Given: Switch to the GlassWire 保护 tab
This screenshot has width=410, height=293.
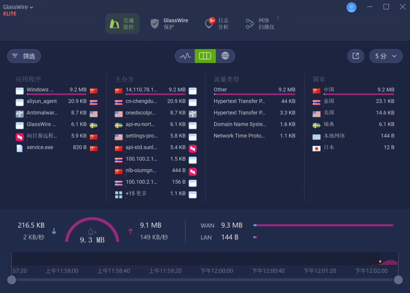Looking at the screenshot, I should (x=169, y=24).
